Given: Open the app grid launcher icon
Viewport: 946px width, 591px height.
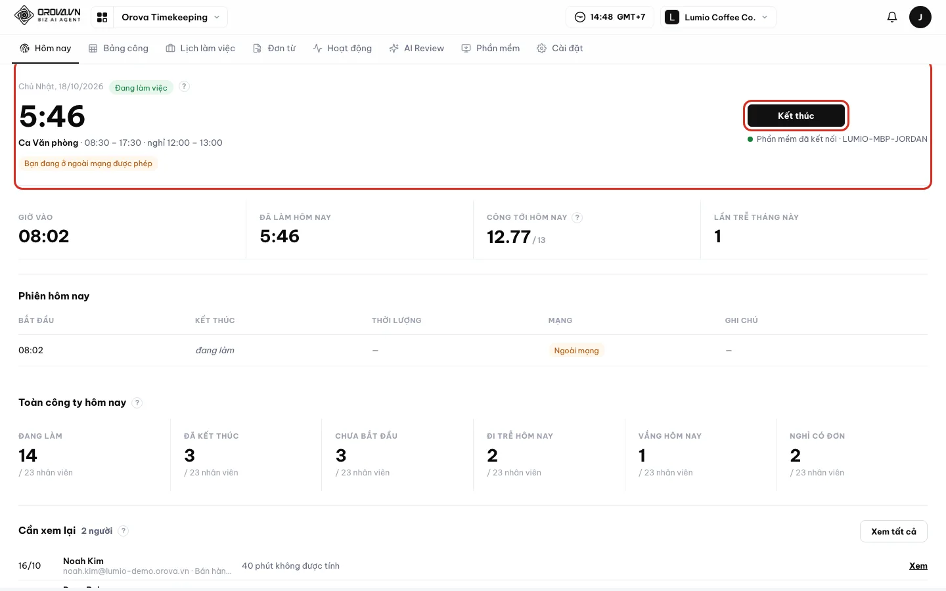Looking at the screenshot, I should (x=102, y=17).
